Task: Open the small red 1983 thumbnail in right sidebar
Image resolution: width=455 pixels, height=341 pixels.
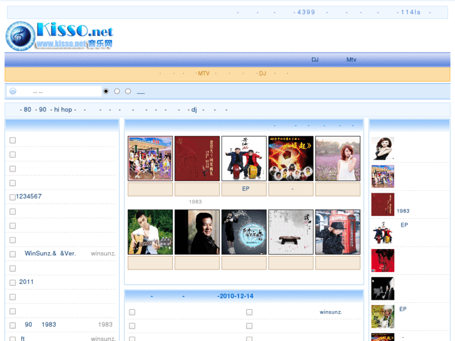Action: (383, 205)
